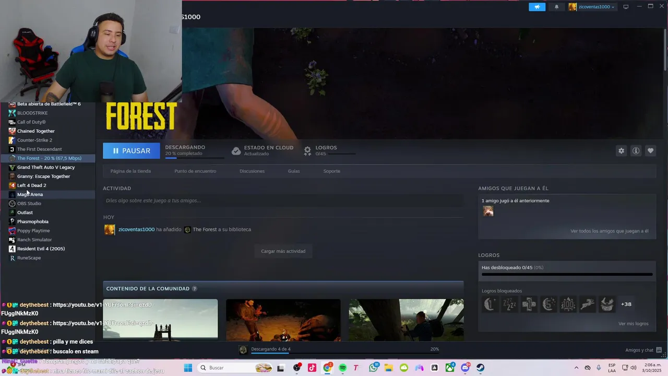Open Steam icon in taskbar

pyautogui.click(x=480, y=368)
